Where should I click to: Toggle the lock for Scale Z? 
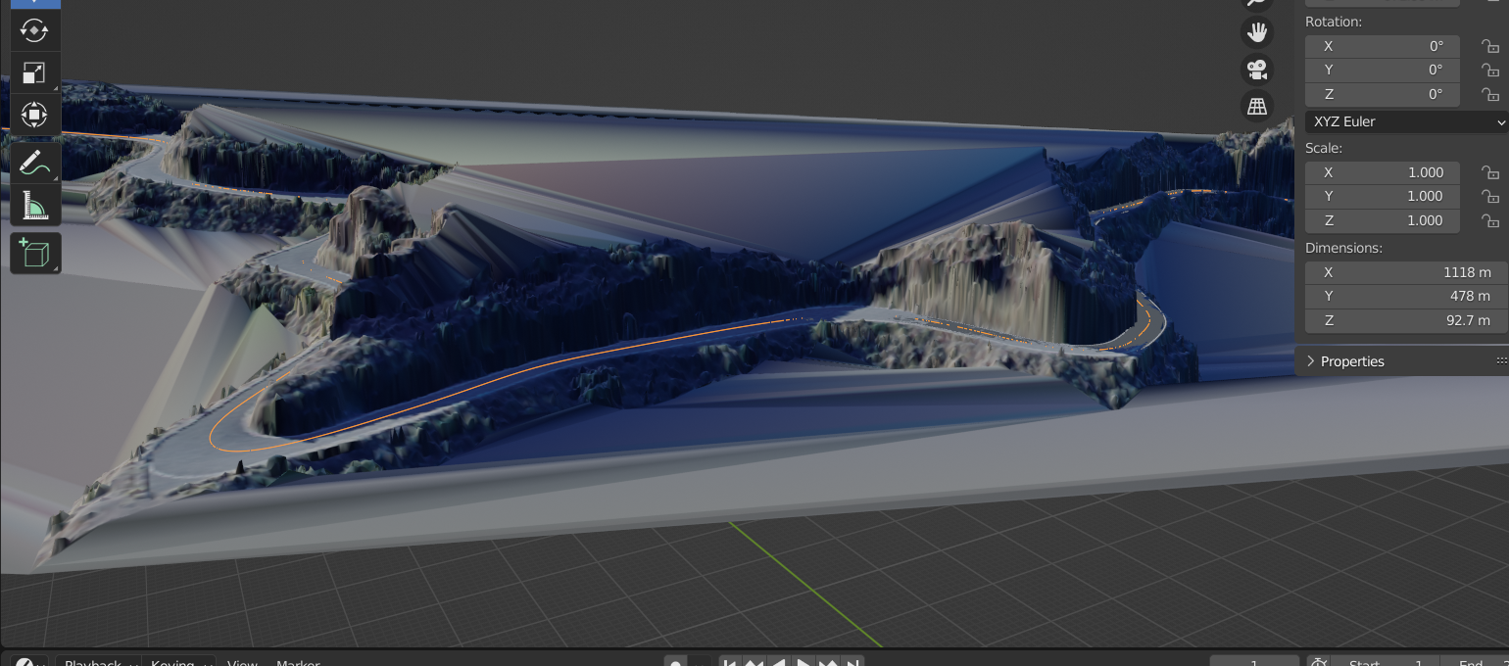coord(1489,220)
